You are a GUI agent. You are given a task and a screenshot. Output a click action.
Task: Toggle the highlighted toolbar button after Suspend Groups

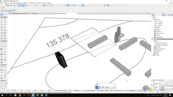click(x=82, y=5)
